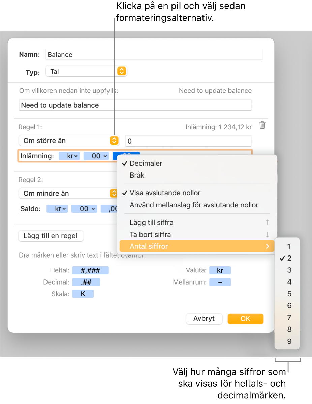Pick the Skala K token
This screenshot has width=312, height=404.
pos(83,294)
